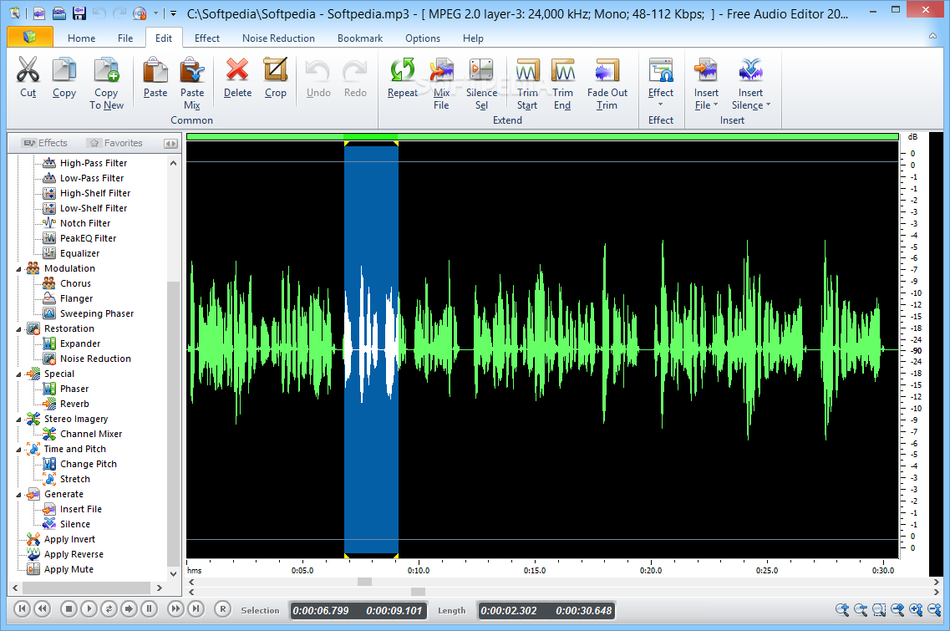The width and height of the screenshot is (950, 631).
Task: Collapse the Modulation tree group
Action: (x=18, y=269)
